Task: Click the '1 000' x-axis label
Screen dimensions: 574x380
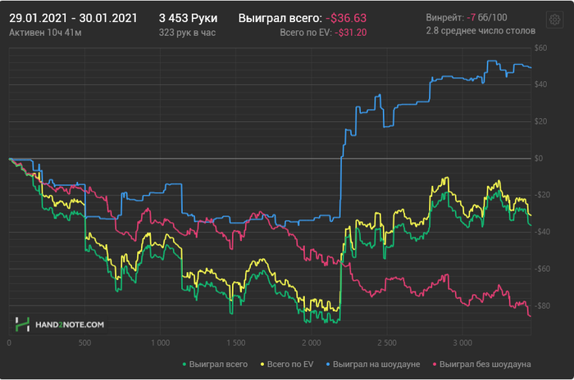Action: click(161, 342)
